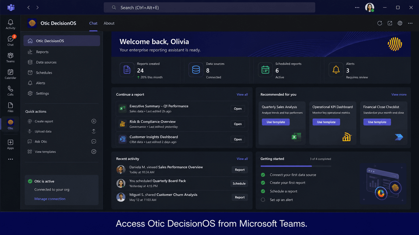Click the 'Quarterly Board Pack' activity title
This screenshot has width=419, height=235.
[x=169, y=181]
